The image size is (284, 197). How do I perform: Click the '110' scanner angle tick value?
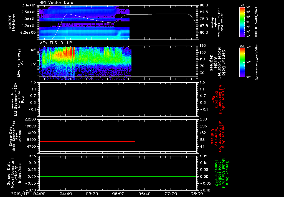pos(203,59)
